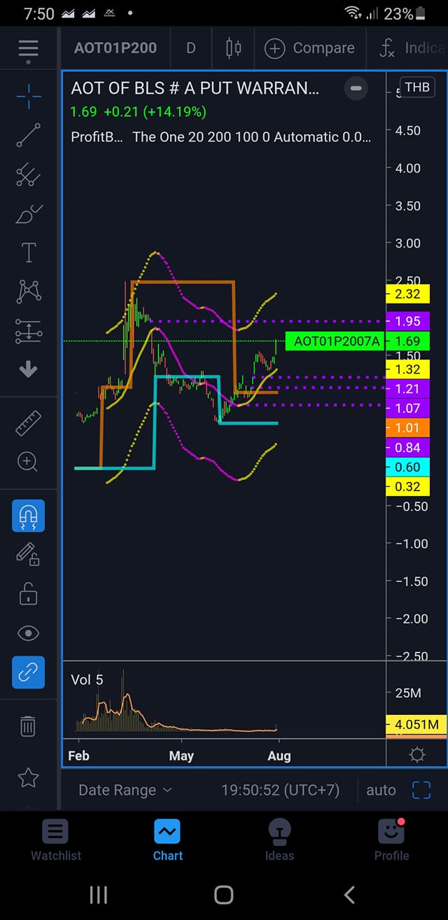Click the 4.051M volume label
Screen dimensions: 448x920
[x=416, y=724]
